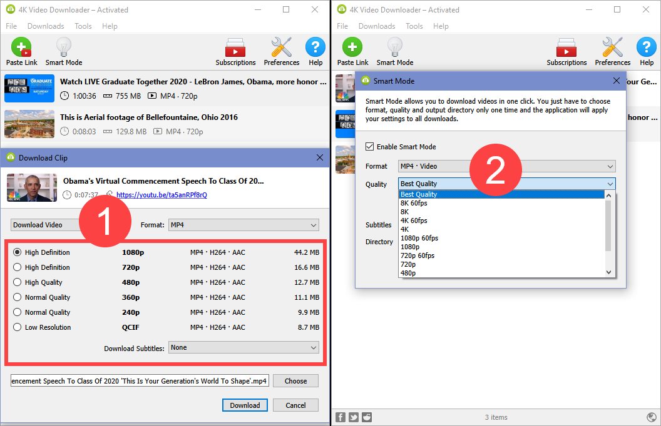This screenshot has width=661, height=426.
Task: Select Normal Quality 360p radio button
Action: (x=18, y=297)
